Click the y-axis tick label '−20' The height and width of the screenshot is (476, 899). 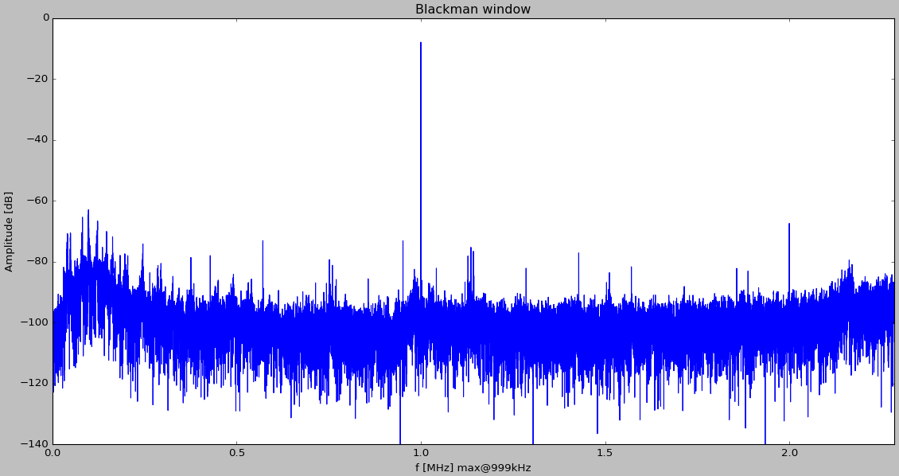pyautogui.click(x=38, y=79)
